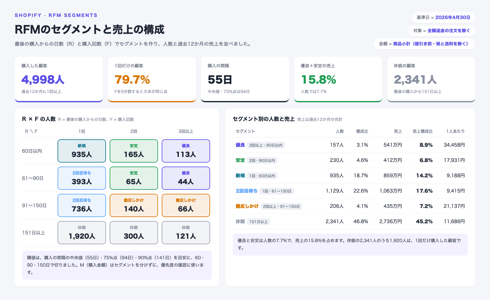Click the 離反しかけ 66人 cell
This screenshot has height=300, width=490.
[186, 205]
